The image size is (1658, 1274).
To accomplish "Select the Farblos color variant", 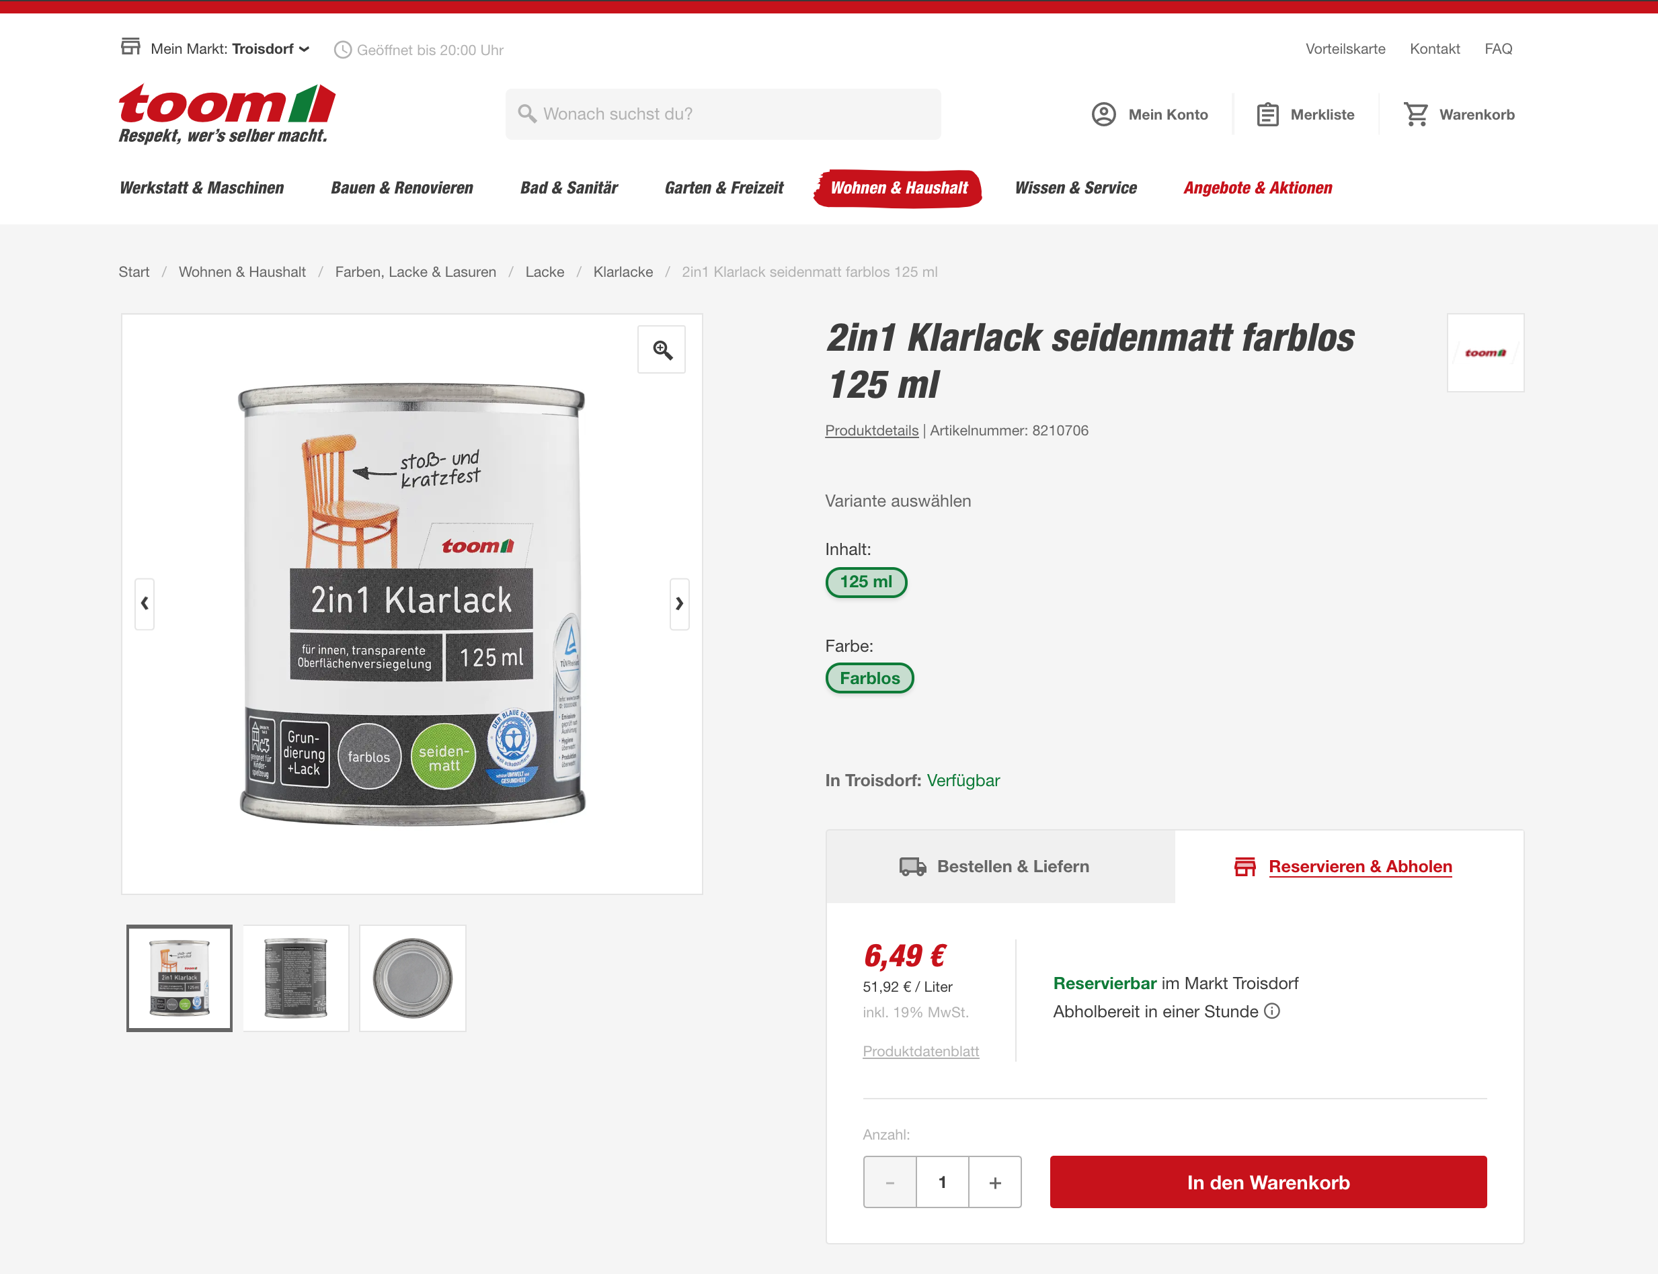I will [869, 678].
